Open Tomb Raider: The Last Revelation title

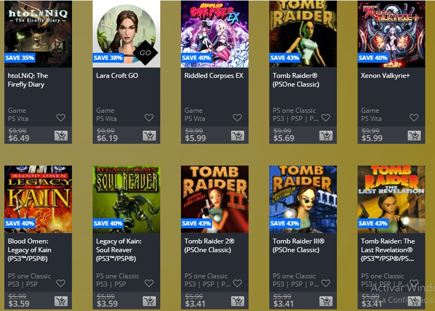click(x=388, y=250)
